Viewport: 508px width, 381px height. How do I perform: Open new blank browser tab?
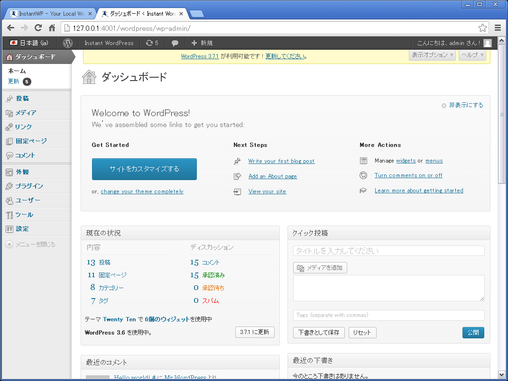(197, 14)
